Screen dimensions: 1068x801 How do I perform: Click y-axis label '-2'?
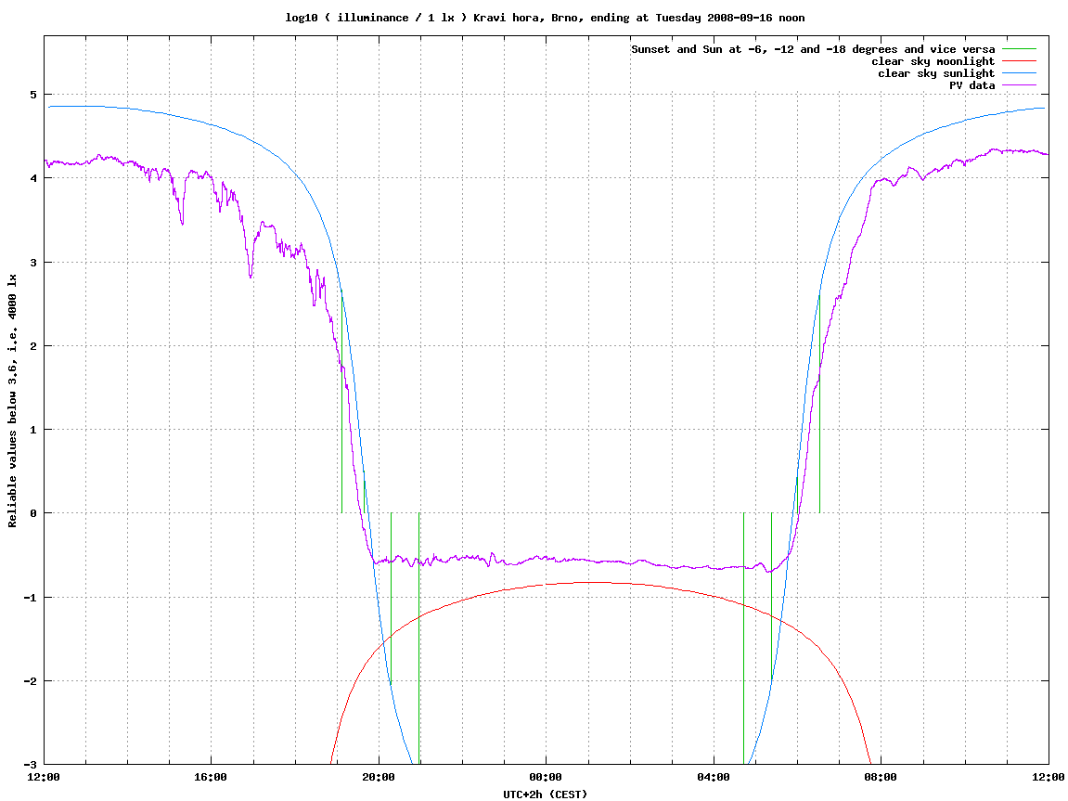click(30, 681)
